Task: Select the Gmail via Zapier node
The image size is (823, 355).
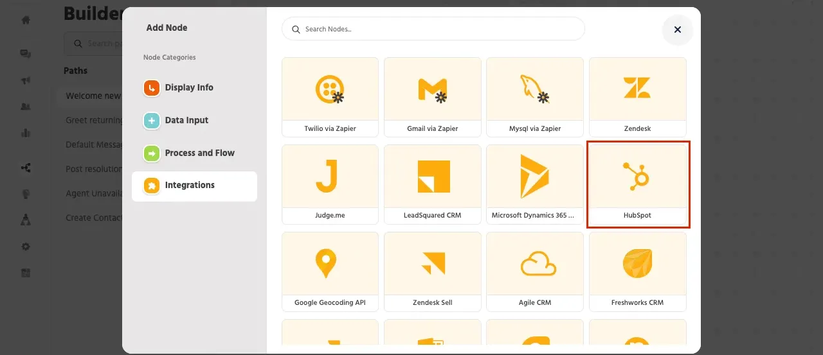Action: click(x=432, y=97)
